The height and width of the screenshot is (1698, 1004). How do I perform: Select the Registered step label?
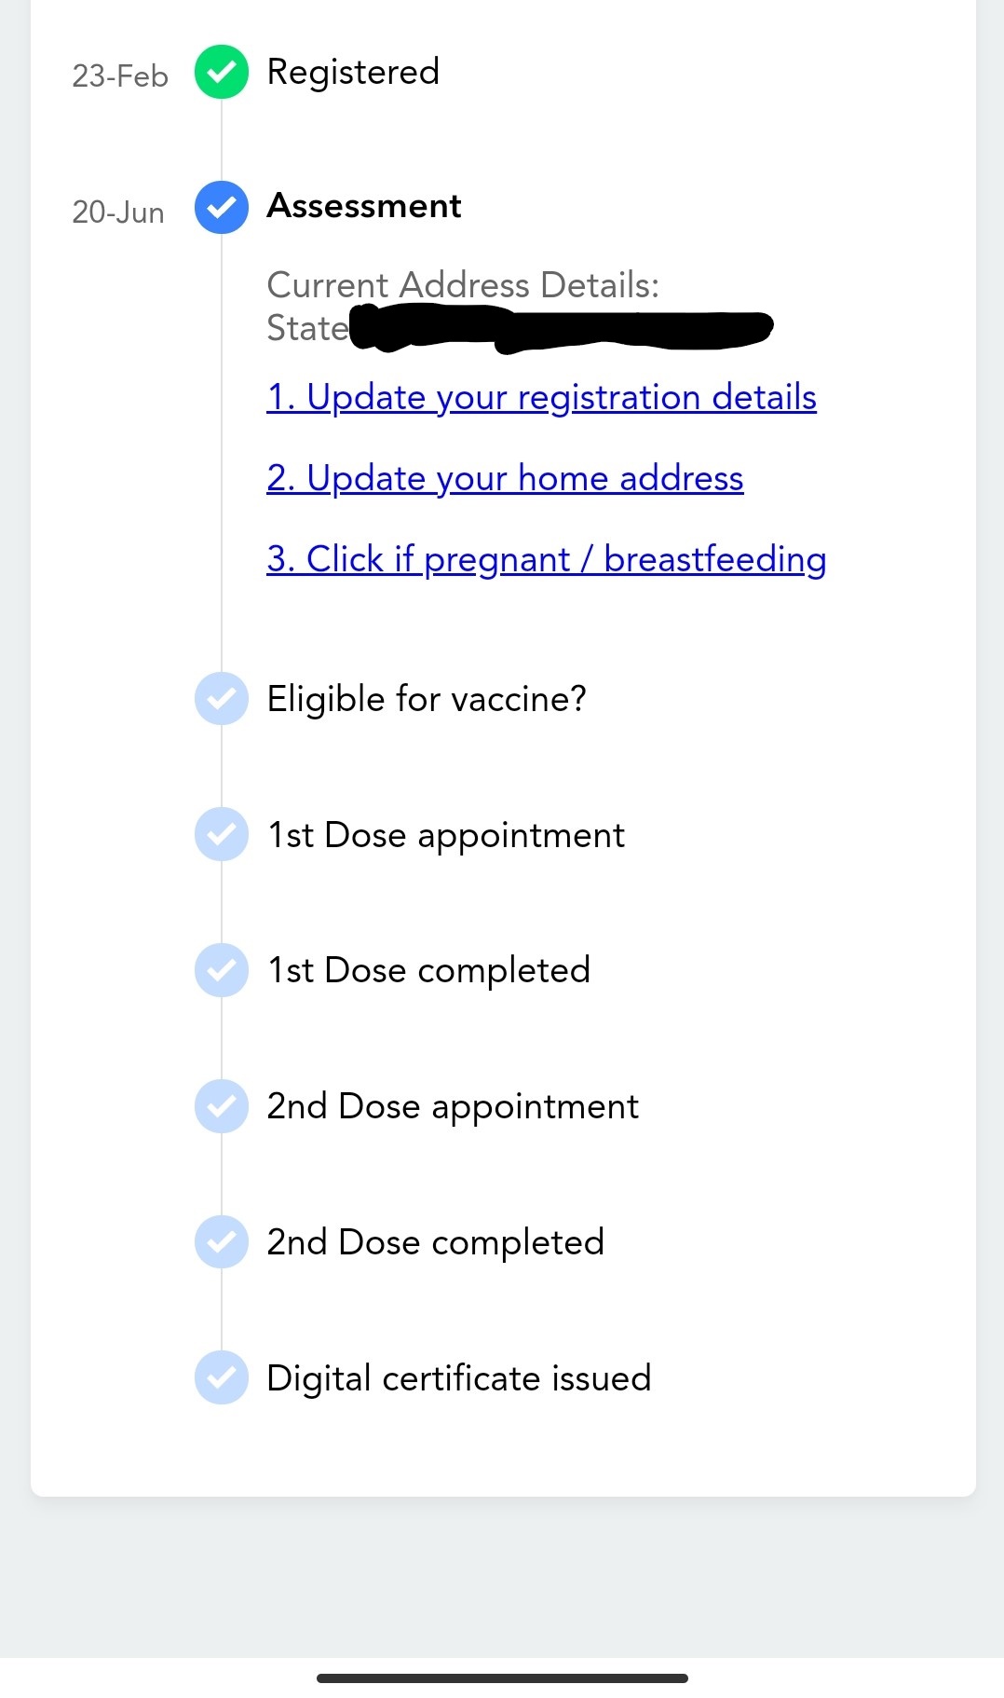click(353, 72)
